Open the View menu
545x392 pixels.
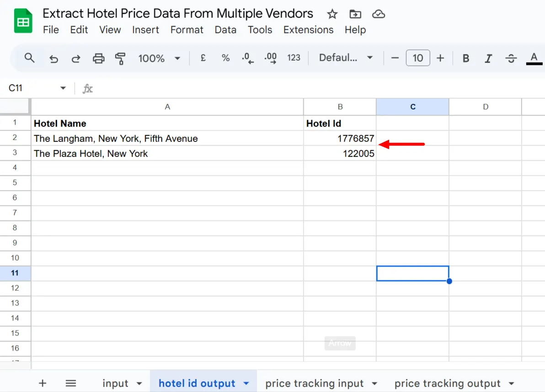(110, 30)
